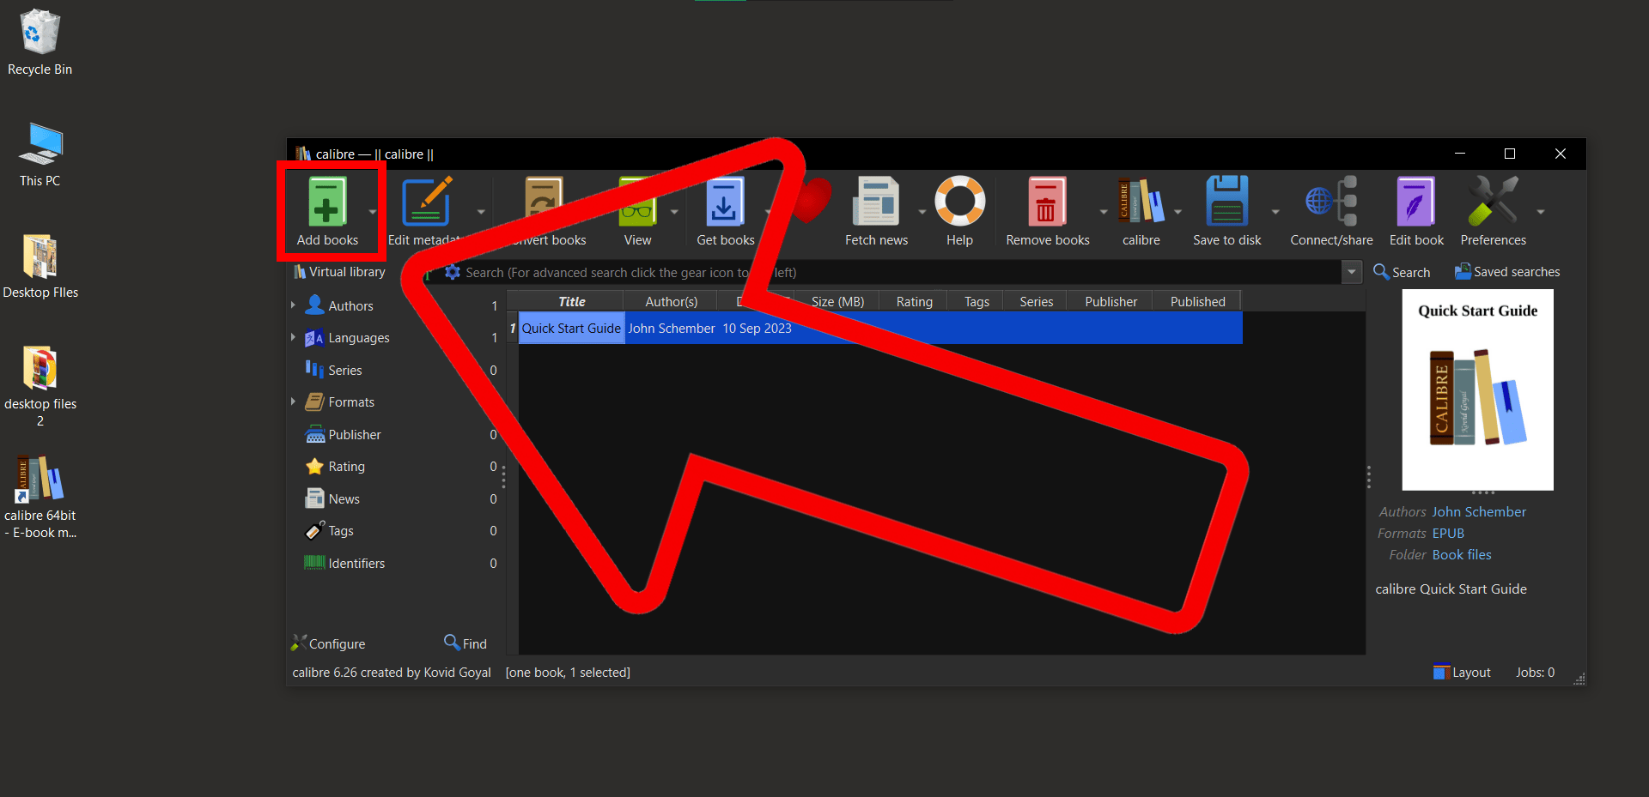Click the Edit book feather icon
The height and width of the screenshot is (797, 1649).
(x=1415, y=204)
